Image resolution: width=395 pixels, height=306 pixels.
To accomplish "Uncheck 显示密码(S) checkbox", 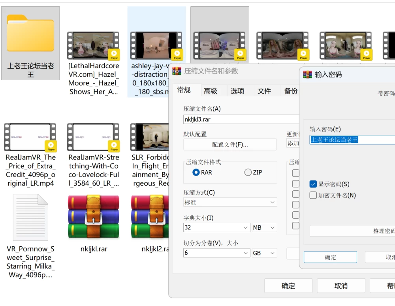I will 313,184.
